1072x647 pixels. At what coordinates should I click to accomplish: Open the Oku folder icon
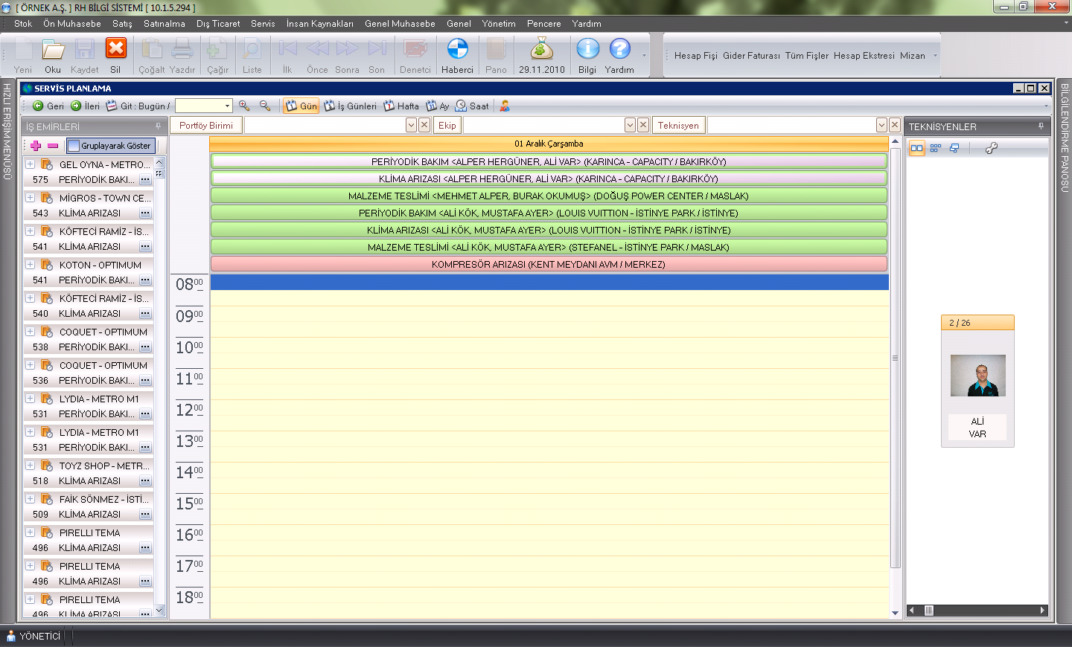(53, 49)
